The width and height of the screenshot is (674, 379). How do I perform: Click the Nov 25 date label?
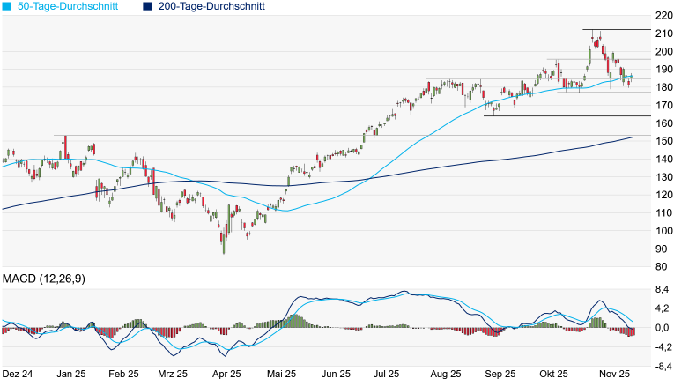613,374
